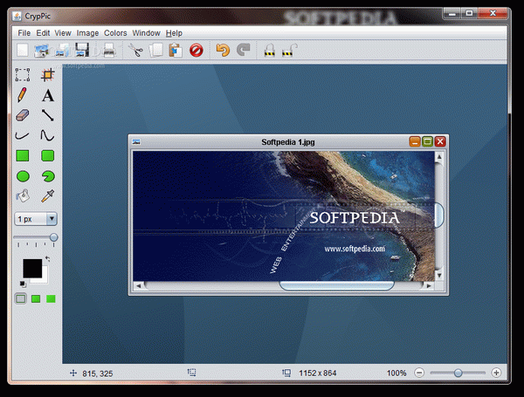
Task: Open the Colors menu
Action: pyautogui.click(x=115, y=33)
